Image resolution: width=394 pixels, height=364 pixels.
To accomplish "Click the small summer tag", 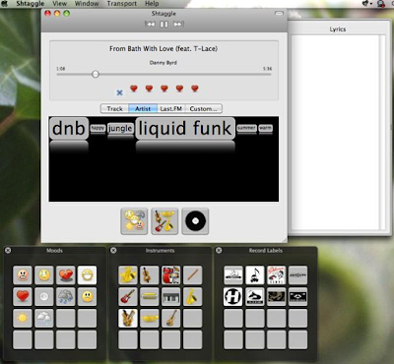I will pyautogui.click(x=246, y=128).
